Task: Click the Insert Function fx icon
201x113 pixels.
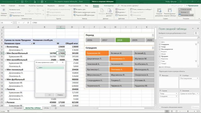Action: (x=28, y=23)
